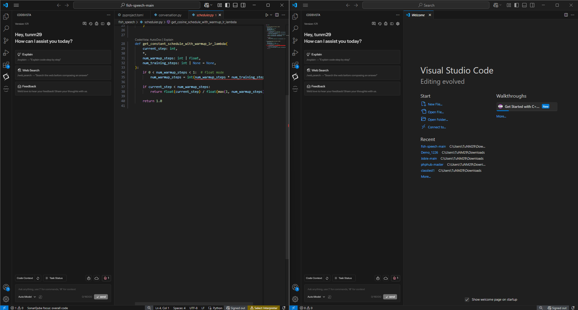Screen dimensions: 578x310
Task: Start new chat in right CodeVista panel
Action: coord(374,23)
